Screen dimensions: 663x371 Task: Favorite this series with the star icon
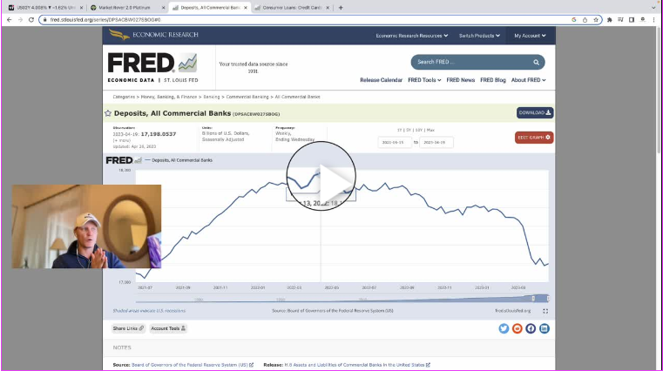[108, 113]
